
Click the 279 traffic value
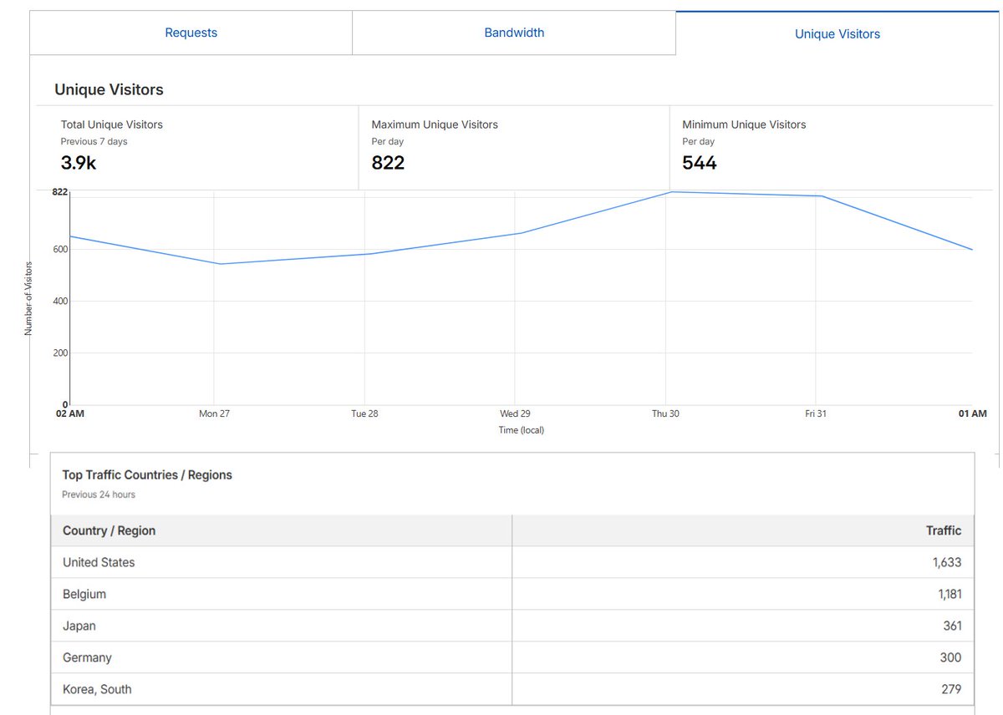point(951,689)
